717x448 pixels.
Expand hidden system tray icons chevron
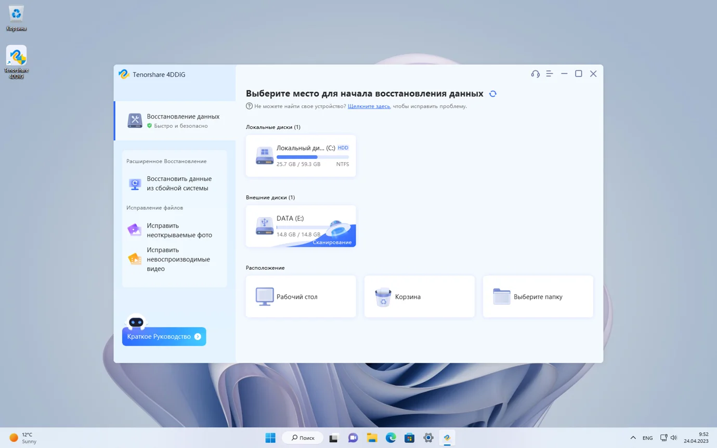click(x=633, y=438)
